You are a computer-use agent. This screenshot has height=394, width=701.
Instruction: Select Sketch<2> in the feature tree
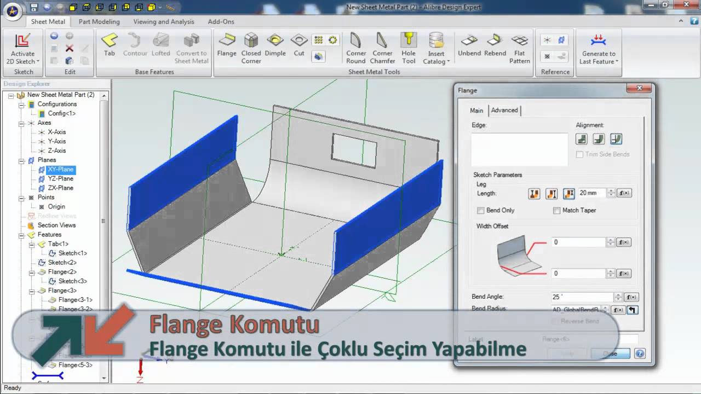tap(62, 262)
